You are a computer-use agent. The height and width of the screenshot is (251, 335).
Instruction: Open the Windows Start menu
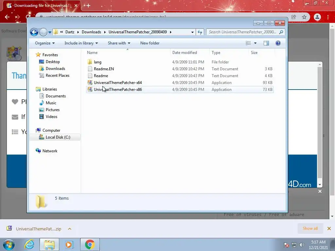9,244
